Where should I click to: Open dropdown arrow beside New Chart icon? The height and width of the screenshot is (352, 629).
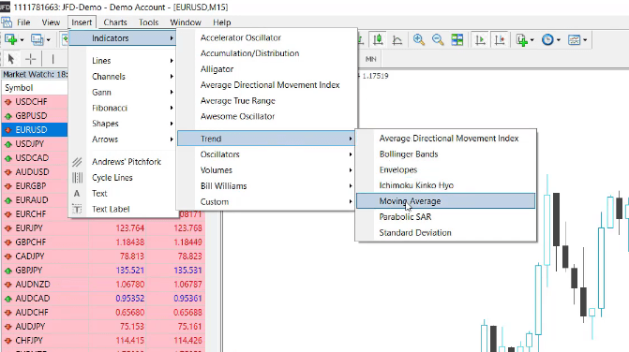[22, 40]
